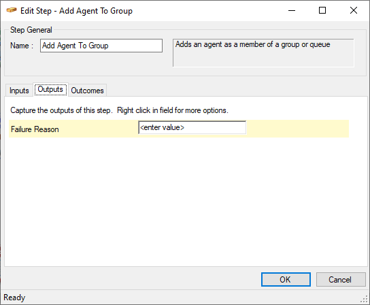Click the 'Edit Step - Add Agent To Group' title

pos(76,11)
